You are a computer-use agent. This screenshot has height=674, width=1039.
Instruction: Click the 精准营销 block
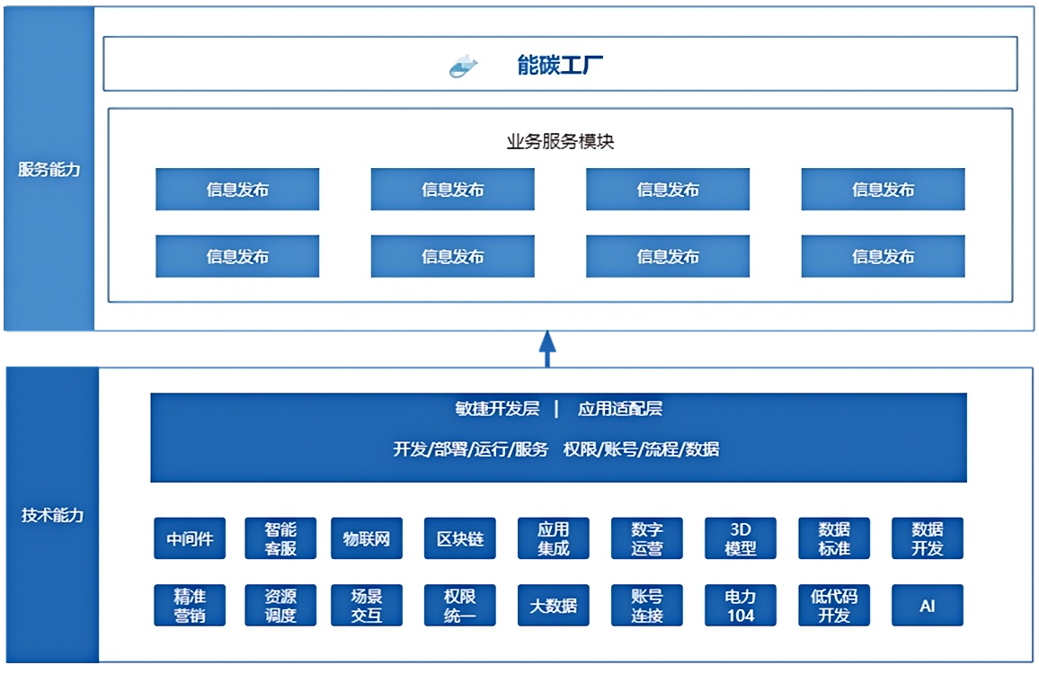[x=190, y=606]
